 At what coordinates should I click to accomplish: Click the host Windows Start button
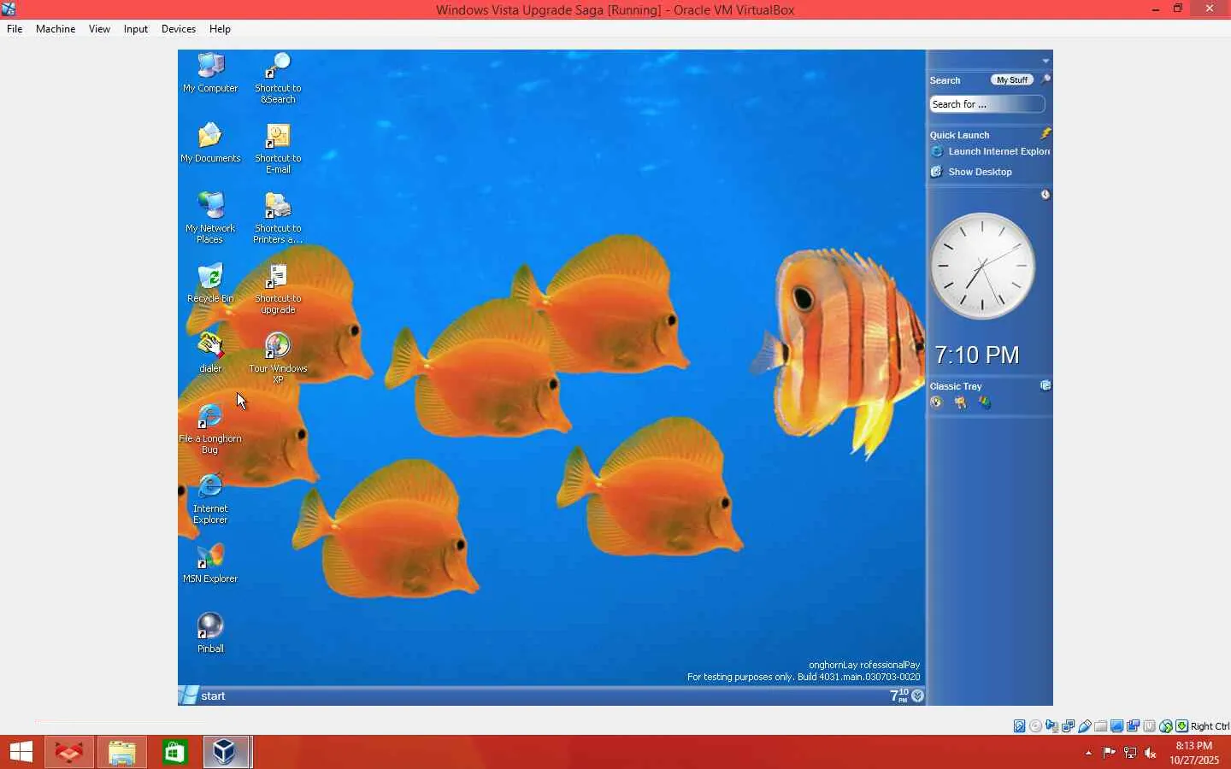(x=21, y=752)
